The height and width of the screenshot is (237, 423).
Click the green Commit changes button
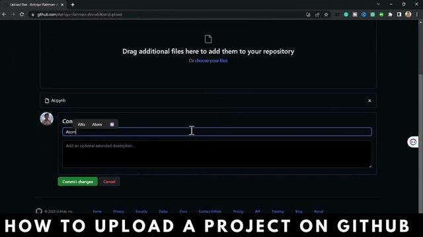tap(78, 182)
